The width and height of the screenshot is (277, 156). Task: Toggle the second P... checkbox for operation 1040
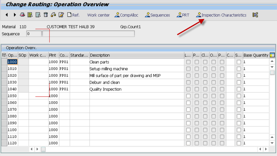point(222,89)
